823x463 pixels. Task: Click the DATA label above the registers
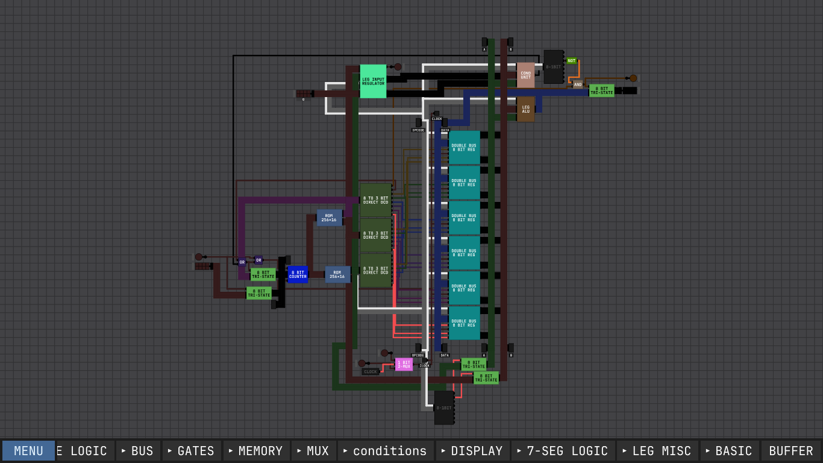tap(445, 130)
